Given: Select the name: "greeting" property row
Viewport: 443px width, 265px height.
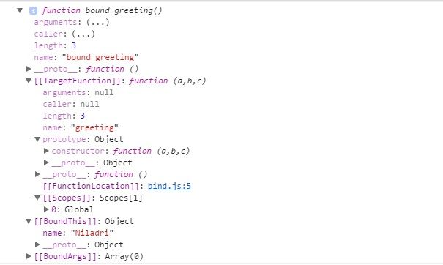Looking at the screenshot, I should pos(81,127).
